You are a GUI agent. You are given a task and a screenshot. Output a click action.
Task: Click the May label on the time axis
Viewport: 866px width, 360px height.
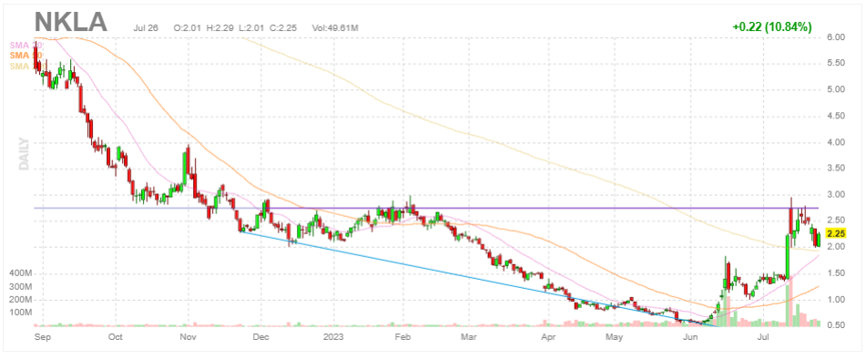click(614, 337)
